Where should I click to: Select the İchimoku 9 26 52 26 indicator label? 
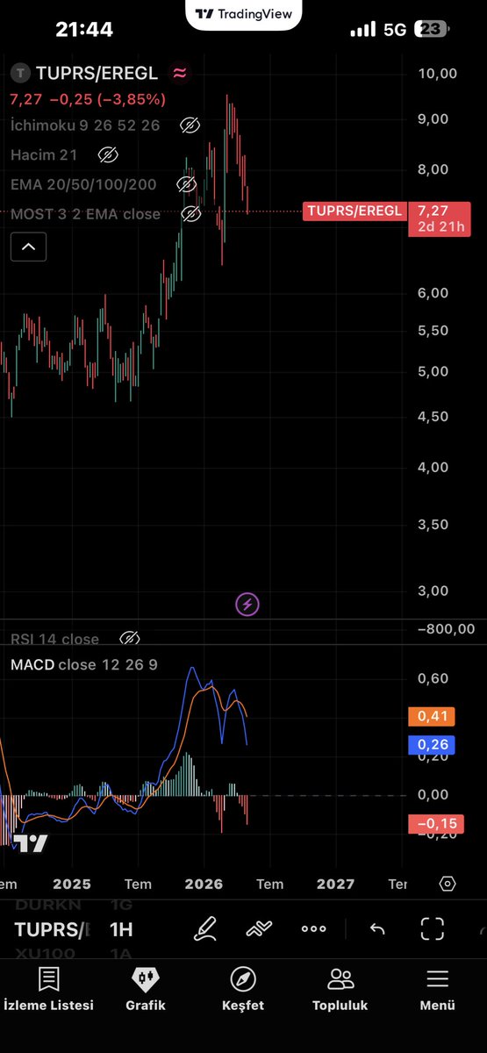(x=85, y=125)
